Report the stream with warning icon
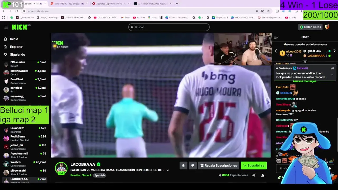 click(x=263, y=175)
